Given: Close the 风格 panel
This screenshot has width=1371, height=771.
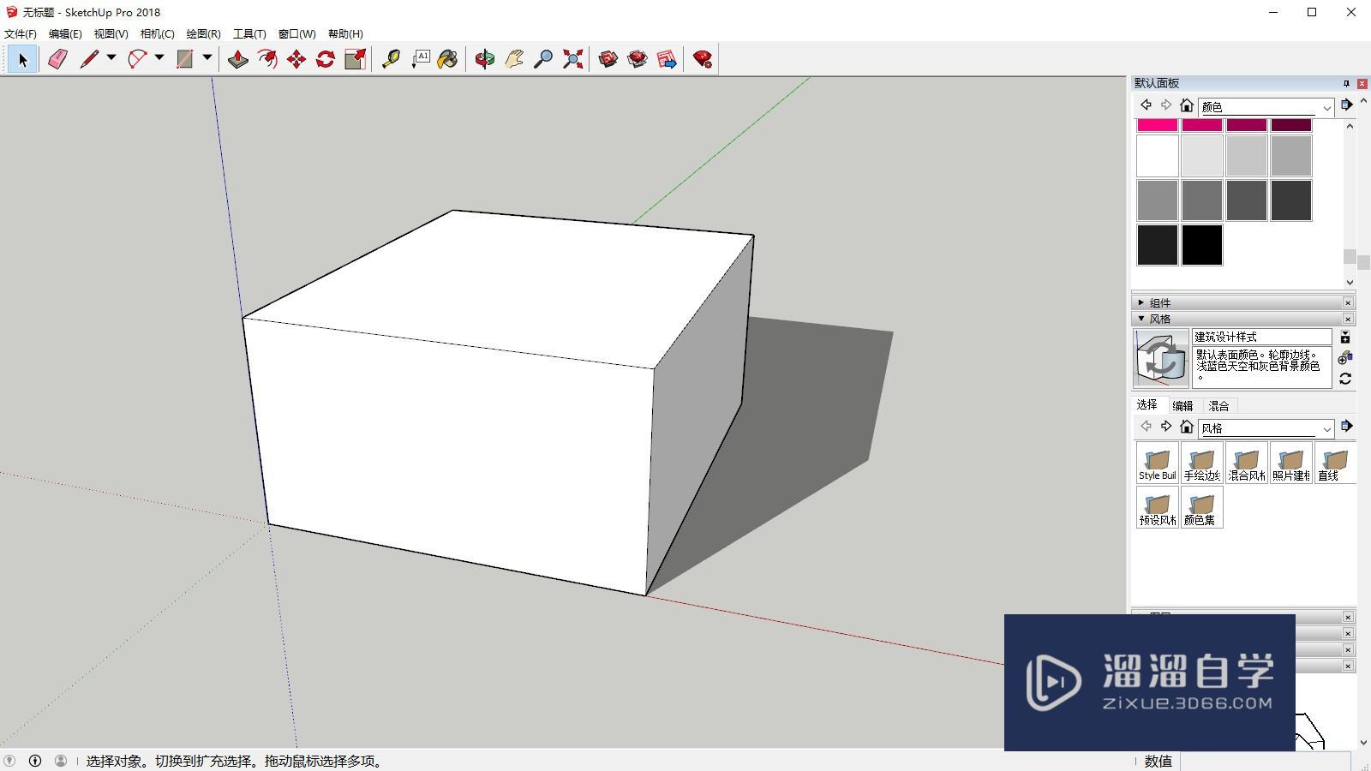Looking at the screenshot, I should (1348, 319).
